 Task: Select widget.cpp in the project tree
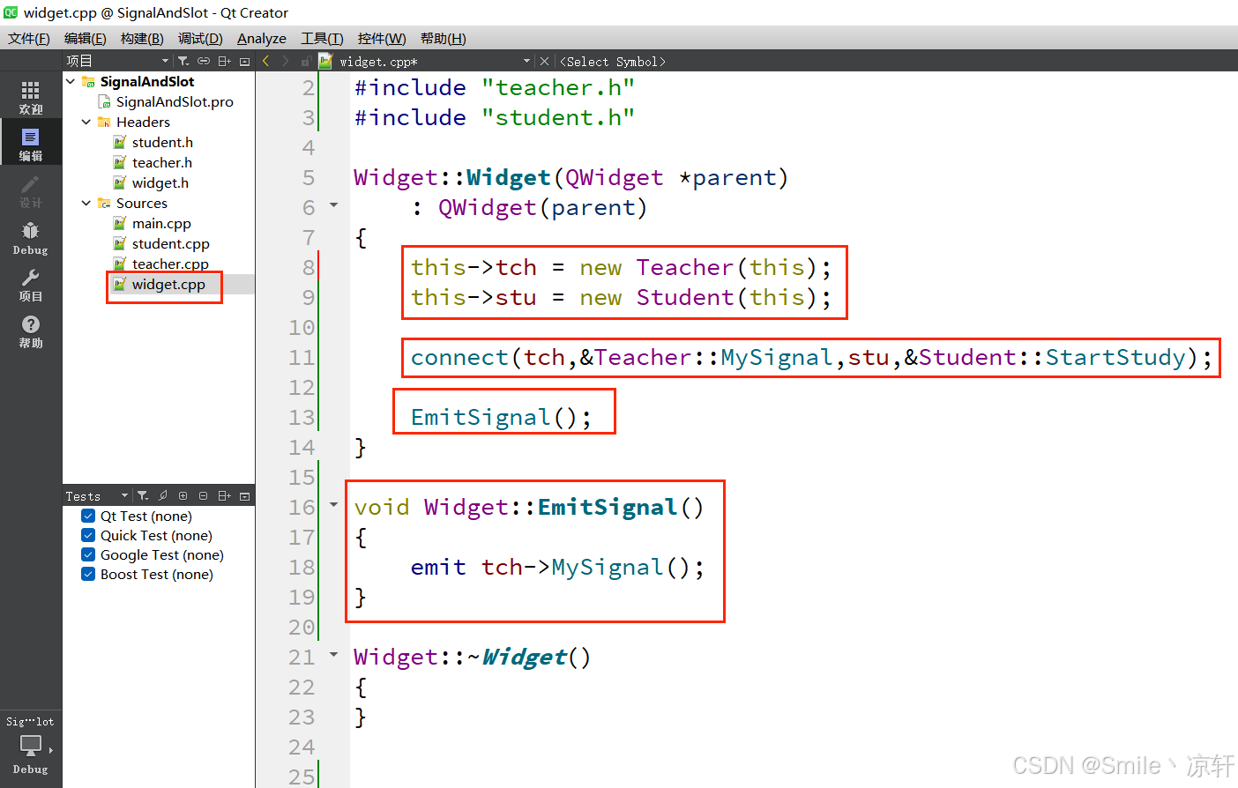tap(168, 284)
